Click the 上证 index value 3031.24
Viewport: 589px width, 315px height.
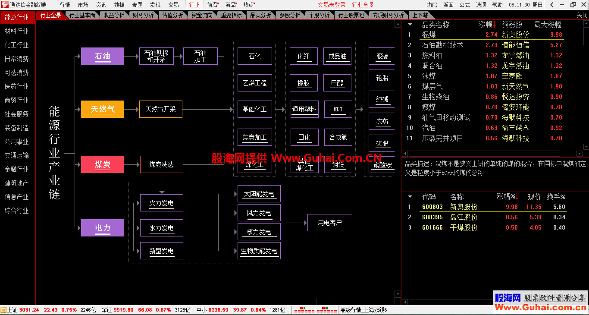point(29,310)
